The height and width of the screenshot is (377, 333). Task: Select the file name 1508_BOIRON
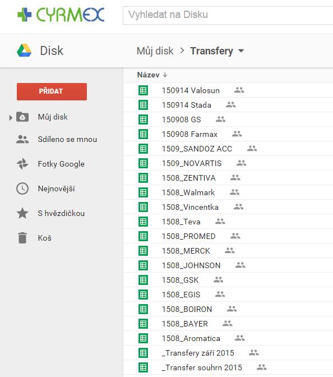coord(187,309)
